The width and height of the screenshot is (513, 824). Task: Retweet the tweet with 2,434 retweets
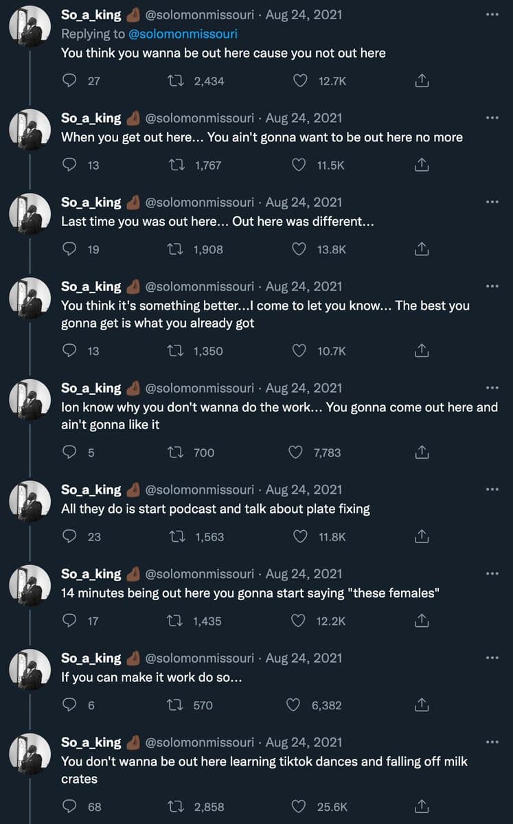point(175,81)
